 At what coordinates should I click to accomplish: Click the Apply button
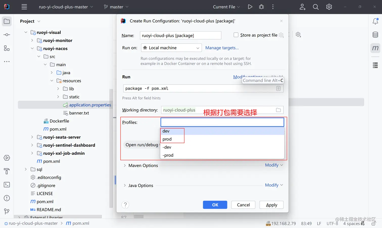coord(271,205)
